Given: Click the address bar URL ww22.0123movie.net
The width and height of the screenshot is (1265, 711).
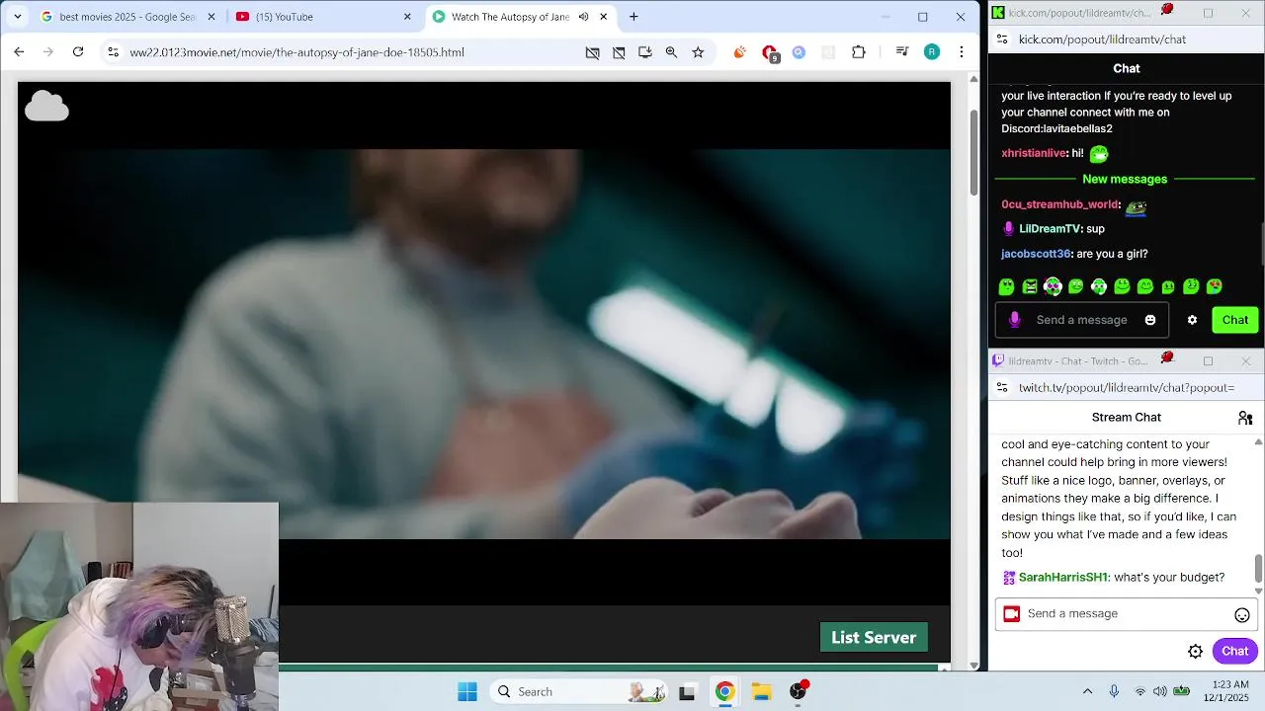Looking at the screenshot, I should click(296, 52).
